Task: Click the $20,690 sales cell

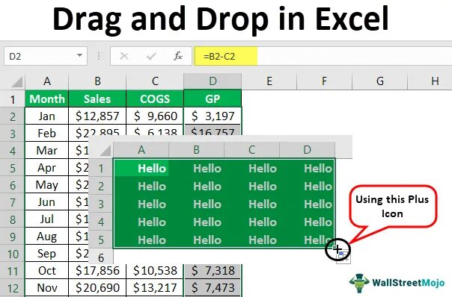Action: tap(97, 288)
